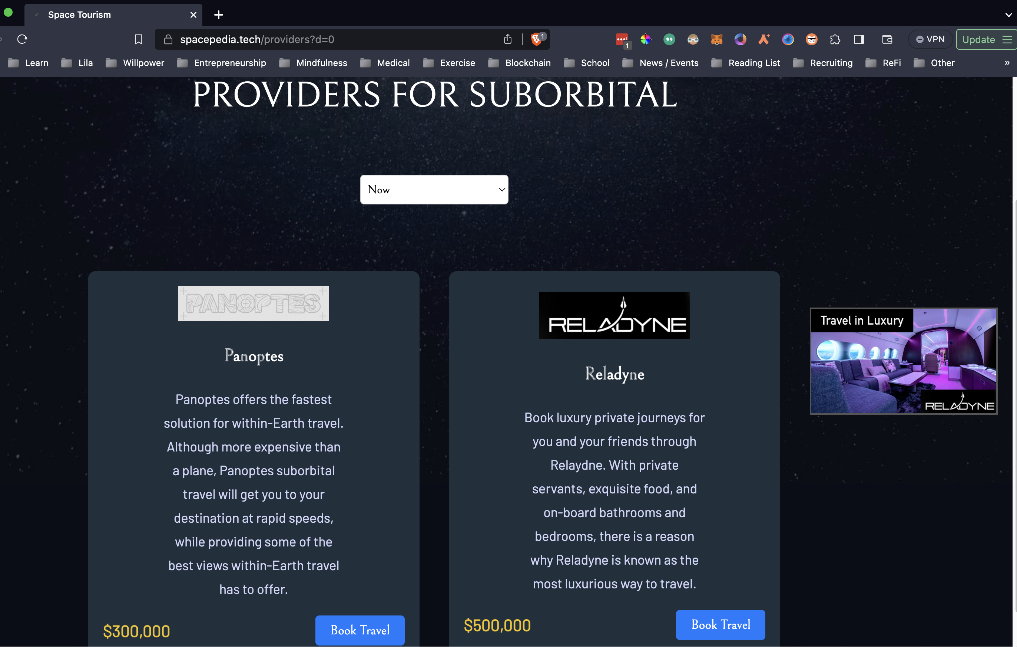Expand the hidden bookmarks overflow chevron
Viewport: 1017px width, 647px height.
[1007, 63]
